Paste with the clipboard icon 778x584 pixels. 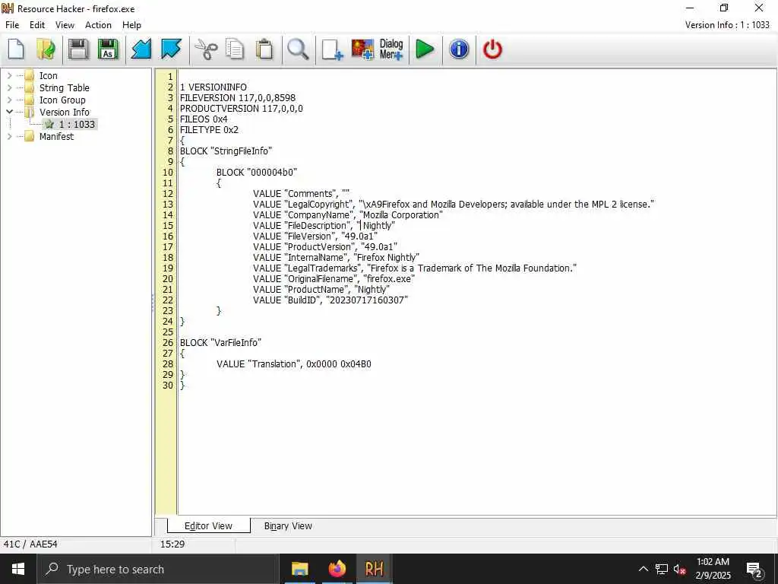tap(264, 49)
